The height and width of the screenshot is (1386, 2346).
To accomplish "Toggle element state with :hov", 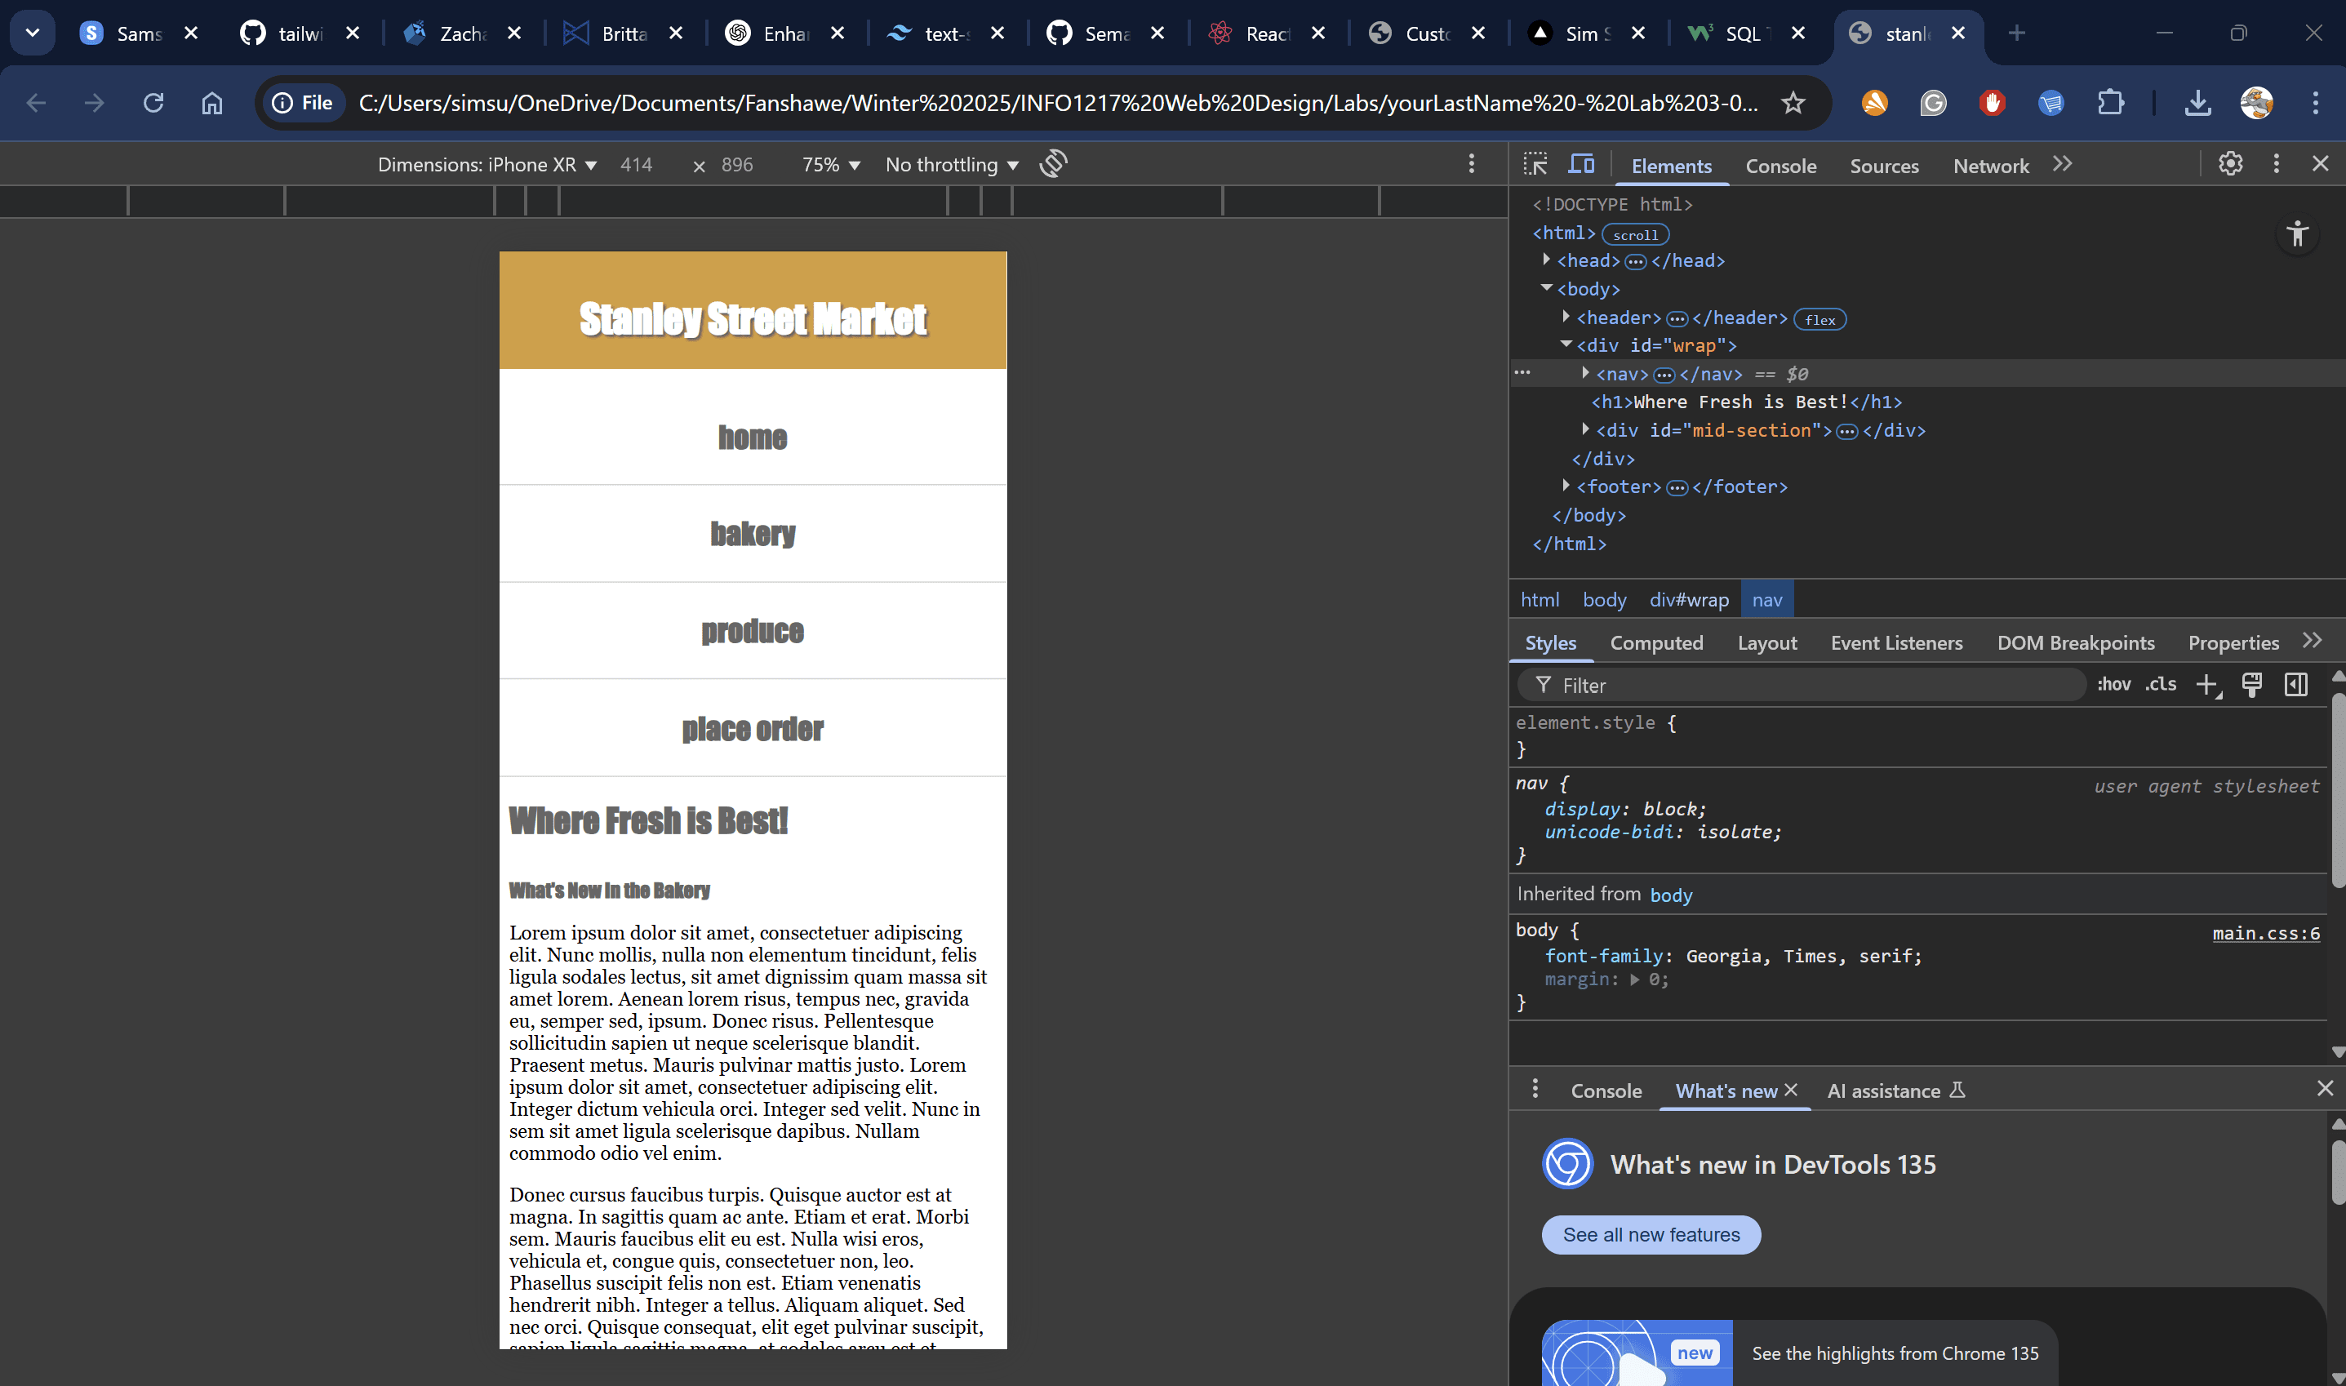I will [2113, 685].
